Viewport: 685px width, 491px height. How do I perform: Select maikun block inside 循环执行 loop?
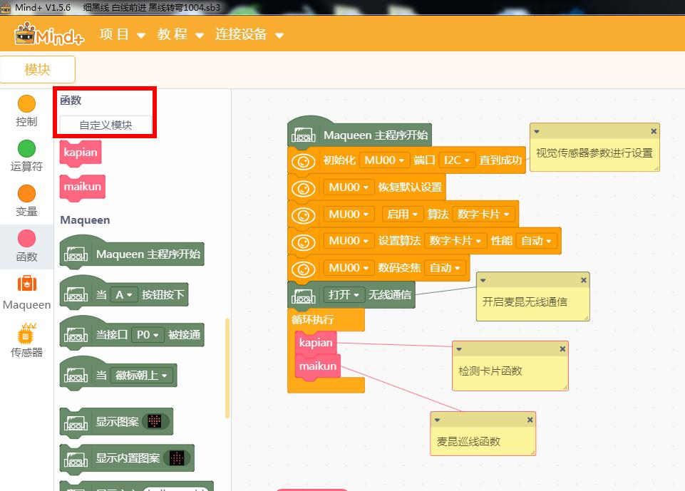(x=318, y=366)
